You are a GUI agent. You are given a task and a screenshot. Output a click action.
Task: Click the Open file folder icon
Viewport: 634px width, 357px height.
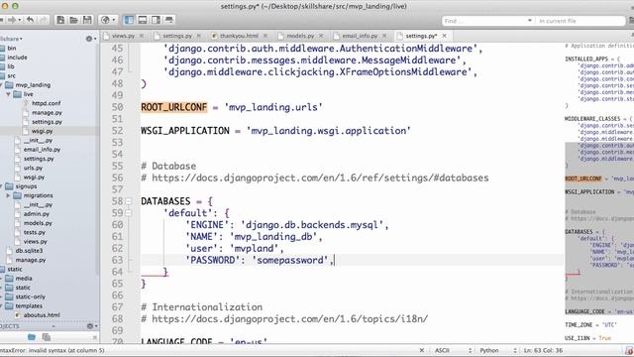point(73,20)
